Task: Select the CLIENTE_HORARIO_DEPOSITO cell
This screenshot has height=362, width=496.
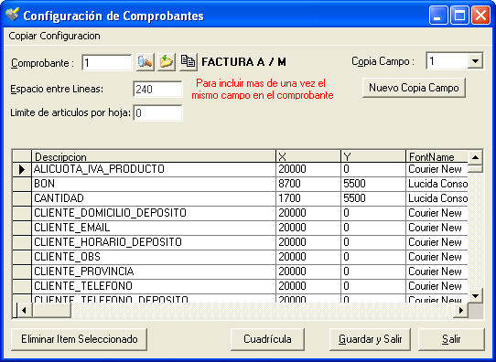Action: pos(154,242)
